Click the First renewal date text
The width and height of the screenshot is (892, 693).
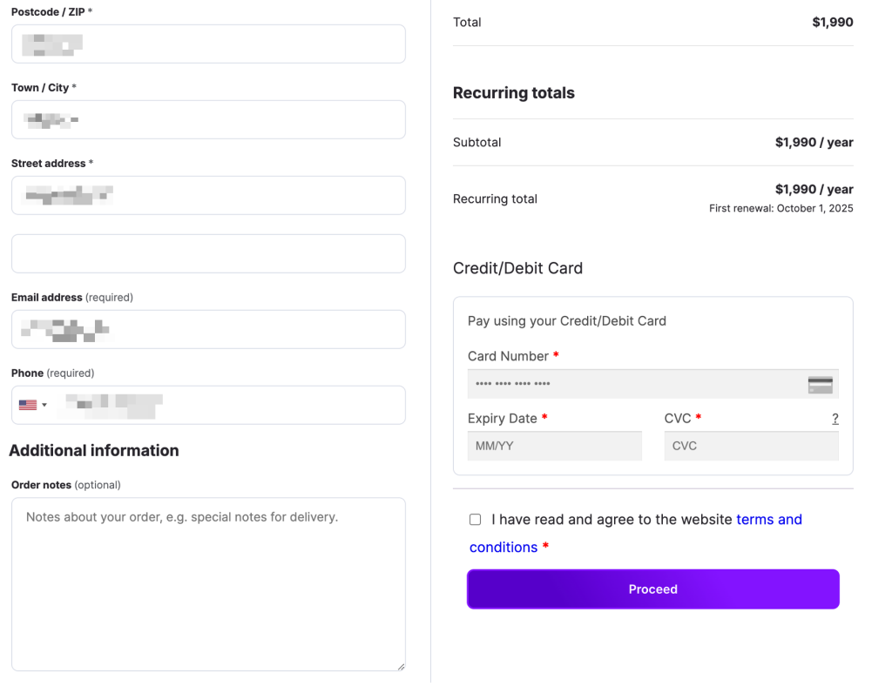click(780, 209)
